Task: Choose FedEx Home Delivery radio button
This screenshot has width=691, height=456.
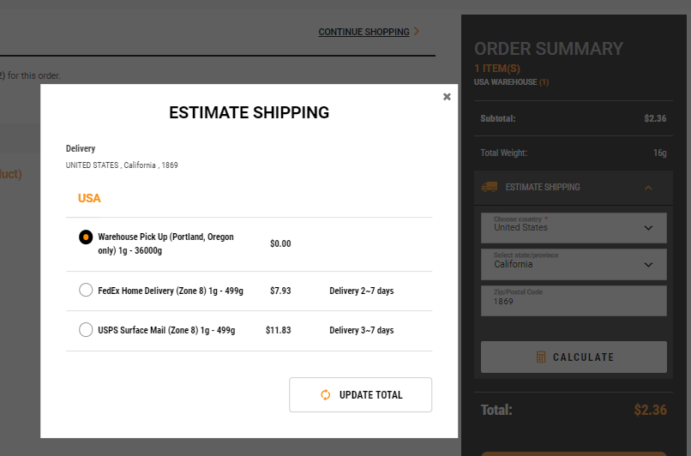Action: (x=86, y=290)
